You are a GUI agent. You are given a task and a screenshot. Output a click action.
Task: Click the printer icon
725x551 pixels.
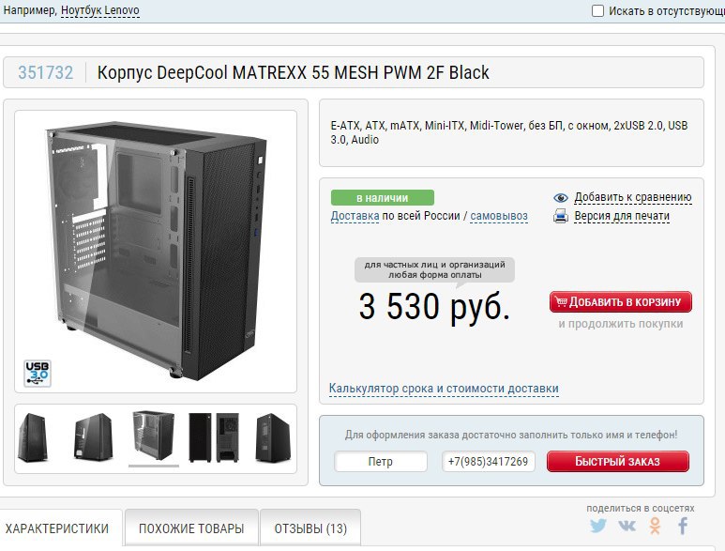pyautogui.click(x=561, y=216)
